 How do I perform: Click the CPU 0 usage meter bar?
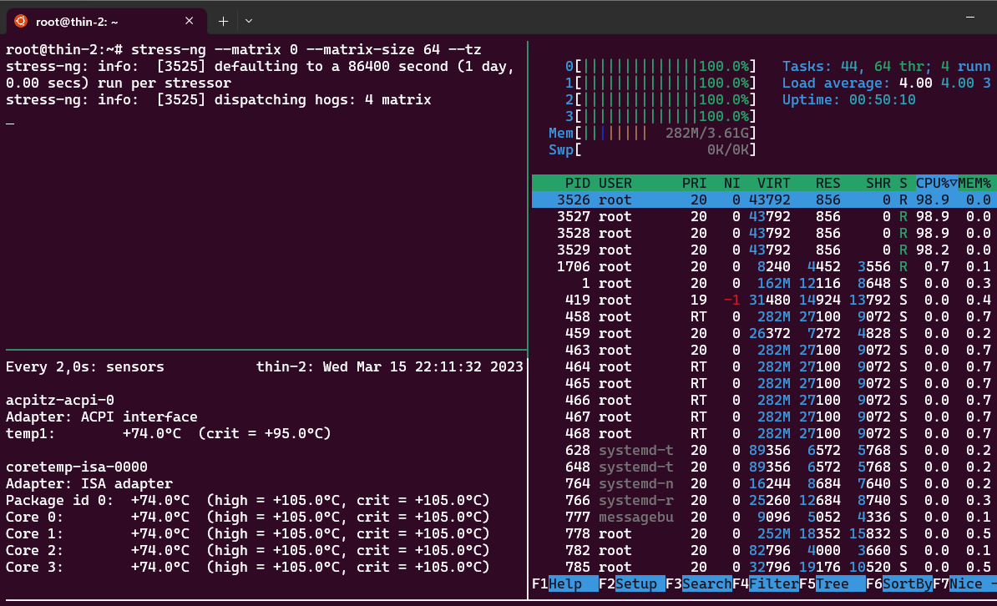point(660,66)
